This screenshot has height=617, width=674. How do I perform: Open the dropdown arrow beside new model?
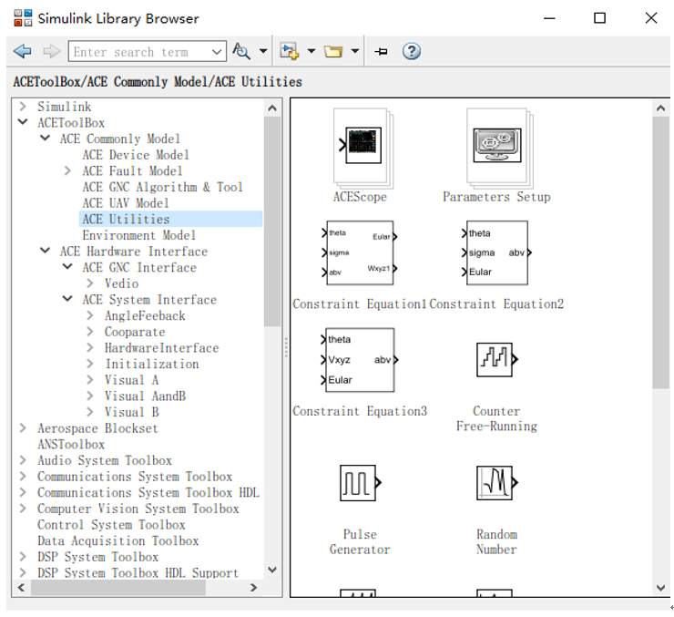pyautogui.click(x=310, y=52)
